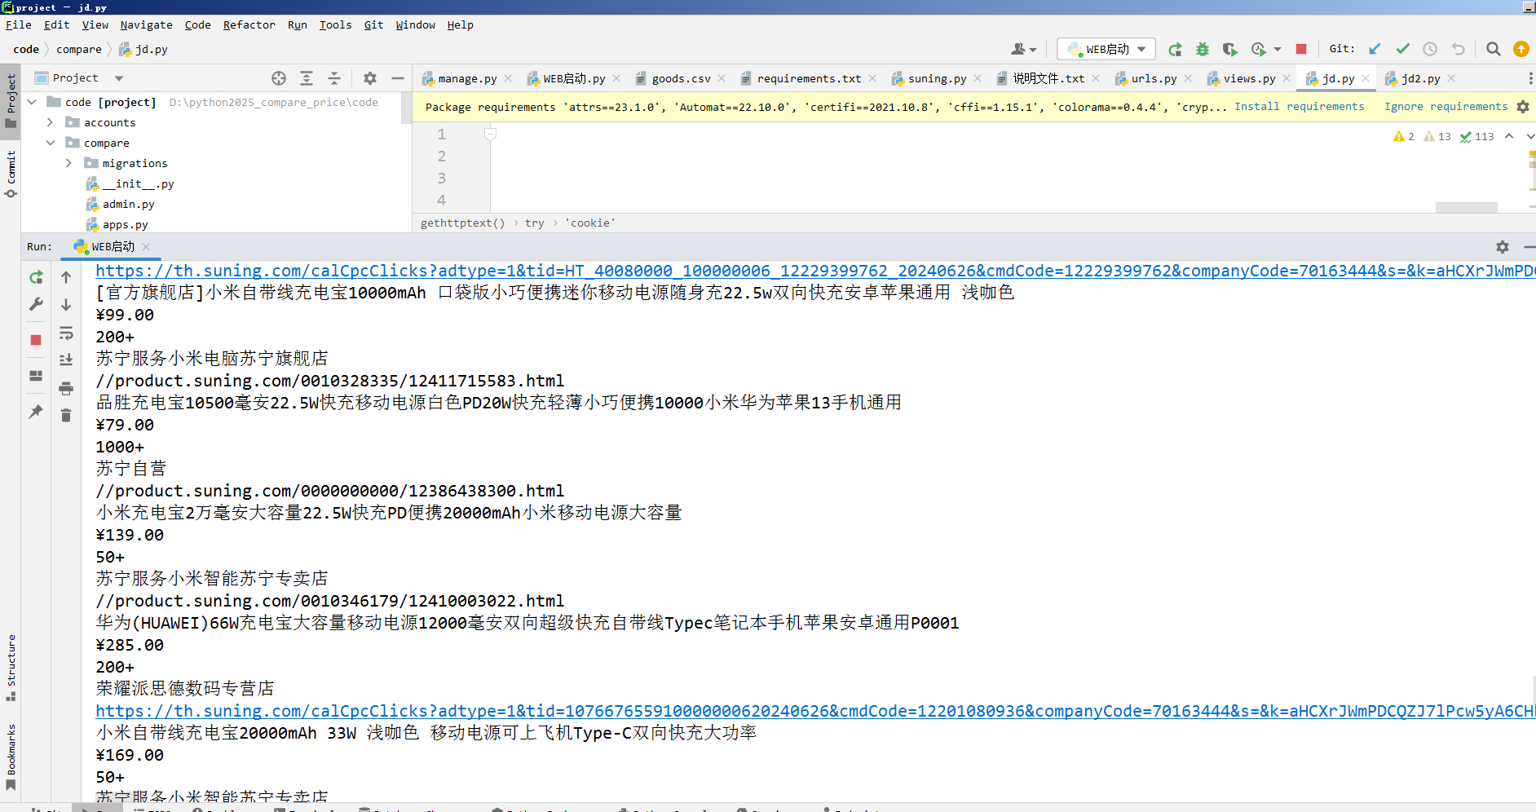This screenshot has height=812, width=1536.
Task: Open File menu
Action: click(x=18, y=24)
